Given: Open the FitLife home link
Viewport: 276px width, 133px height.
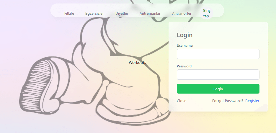Looking at the screenshot, I should point(69,14).
